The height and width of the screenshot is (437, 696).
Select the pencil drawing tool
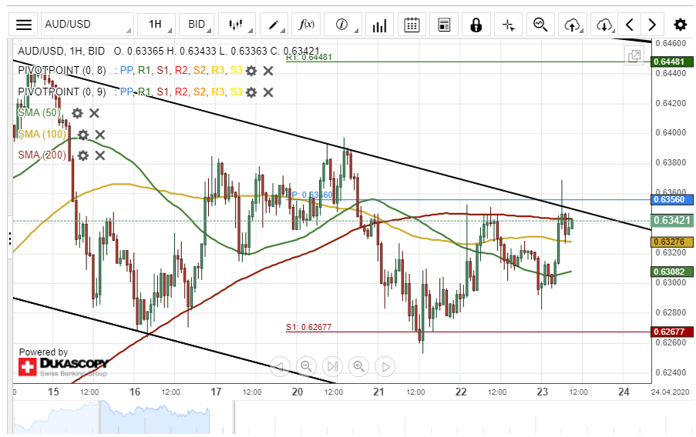tap(274, 25)
